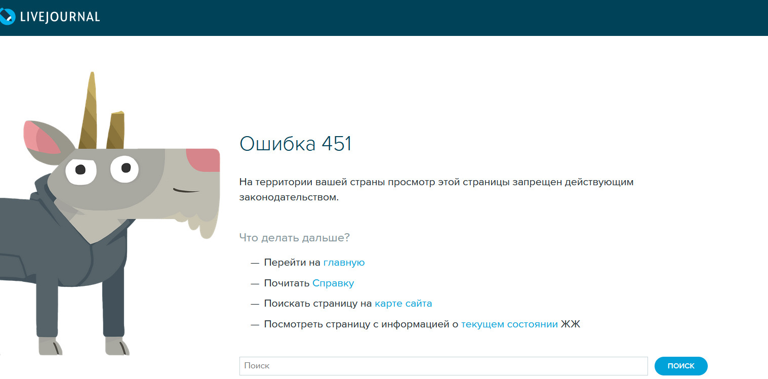Click the 'Ошибка 451' heading
The width and height of the screenshot is (768, 379).
[295, 144]
